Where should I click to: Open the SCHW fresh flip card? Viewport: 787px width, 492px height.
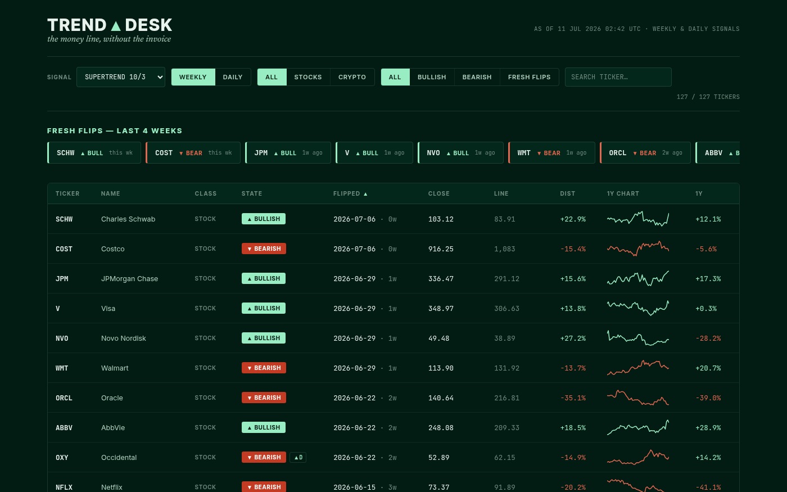[x=94, y=153]
